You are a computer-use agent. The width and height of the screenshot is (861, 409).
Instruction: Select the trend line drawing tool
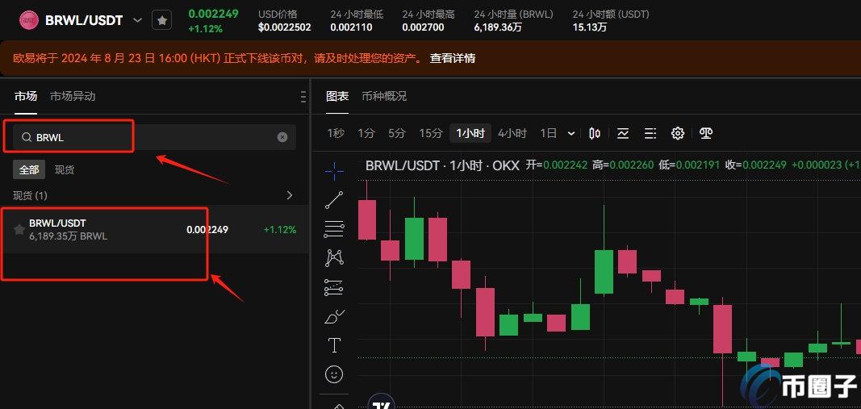coord(334,200)
